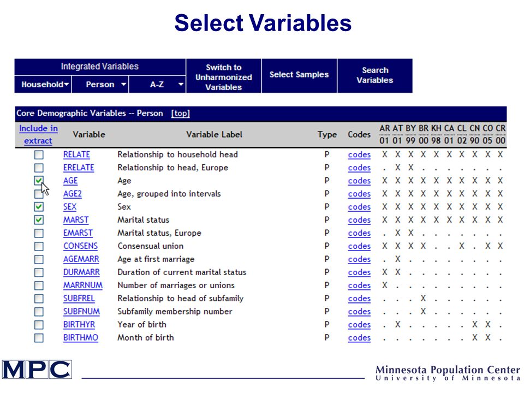Open the DURMARR variable link
The height and width of the screenshot is (393, 524).
pos(81,272)
